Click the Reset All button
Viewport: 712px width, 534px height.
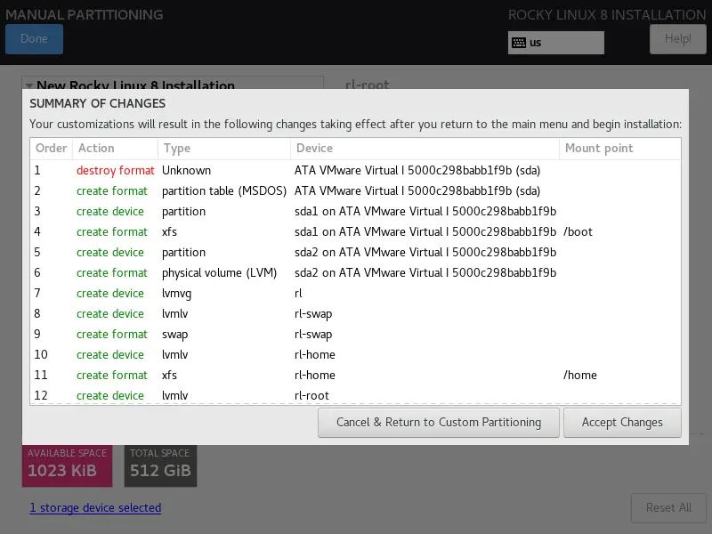[668, 507]
